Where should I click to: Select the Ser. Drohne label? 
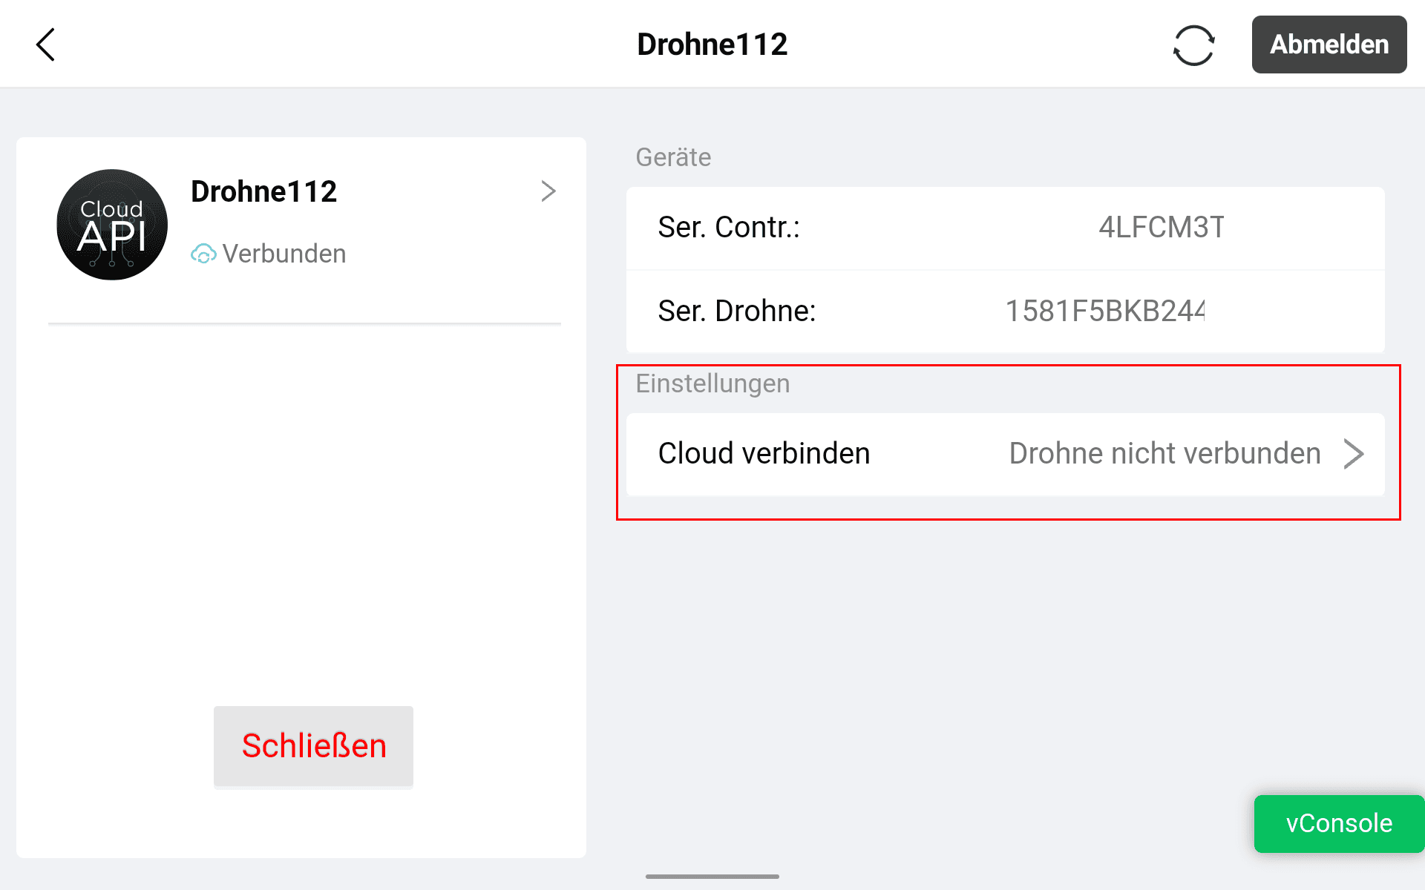click(x=737, y=311)
